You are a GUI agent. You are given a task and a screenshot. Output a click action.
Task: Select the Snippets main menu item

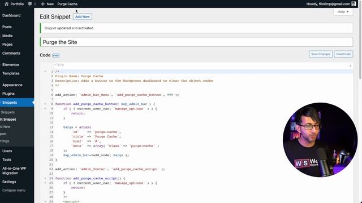pos(17,103)
